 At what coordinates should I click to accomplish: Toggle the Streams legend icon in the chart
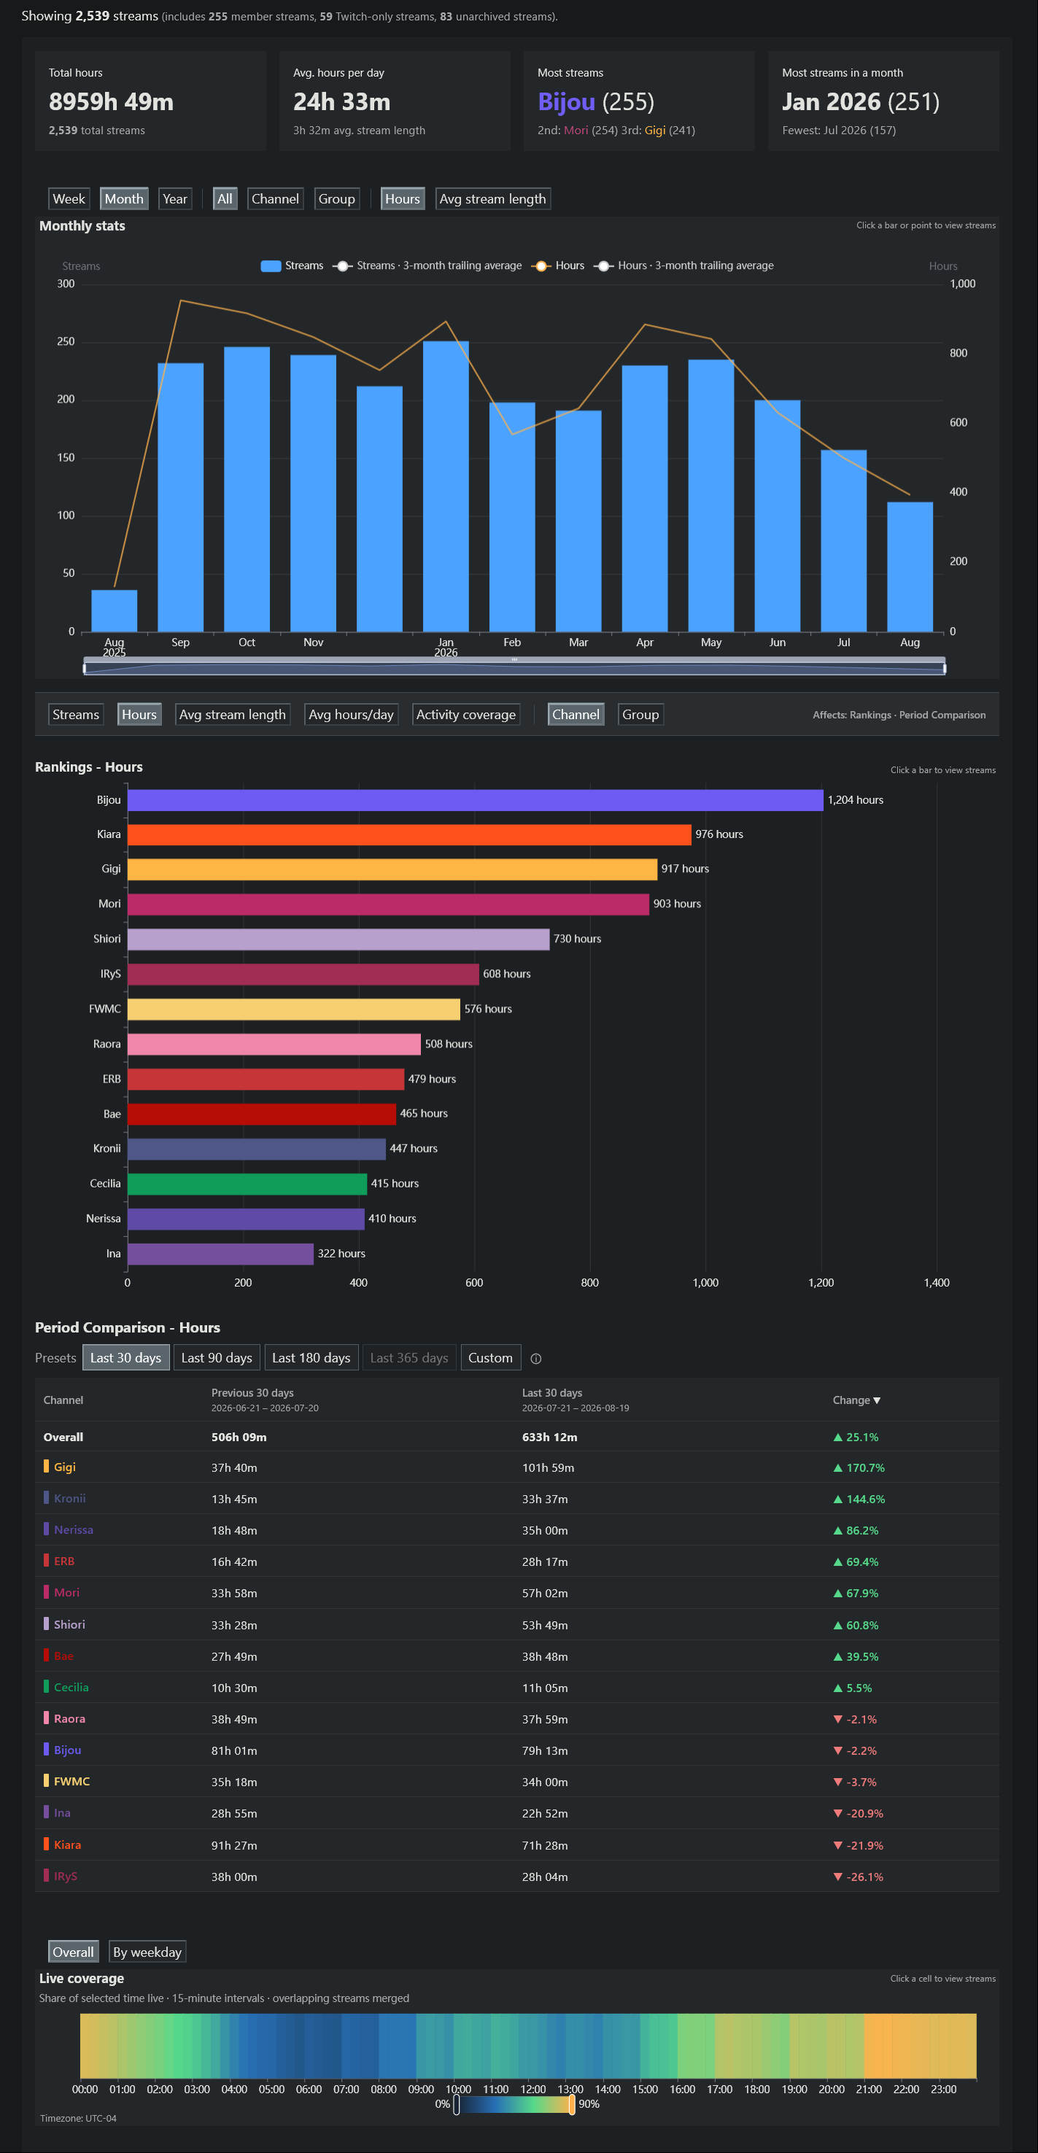click(271, 265)
